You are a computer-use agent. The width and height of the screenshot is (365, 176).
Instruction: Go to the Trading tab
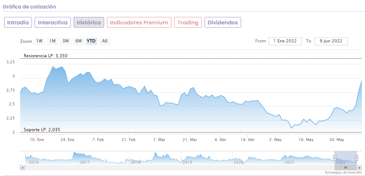tap(188, 23)
